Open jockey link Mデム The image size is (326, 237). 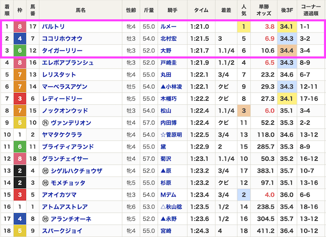pos(169,195)
